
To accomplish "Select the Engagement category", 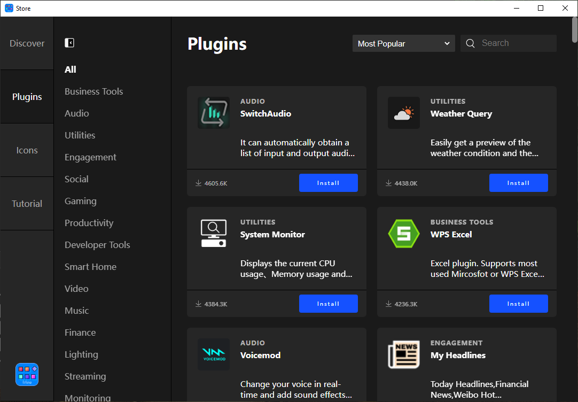I will point(90,157).
